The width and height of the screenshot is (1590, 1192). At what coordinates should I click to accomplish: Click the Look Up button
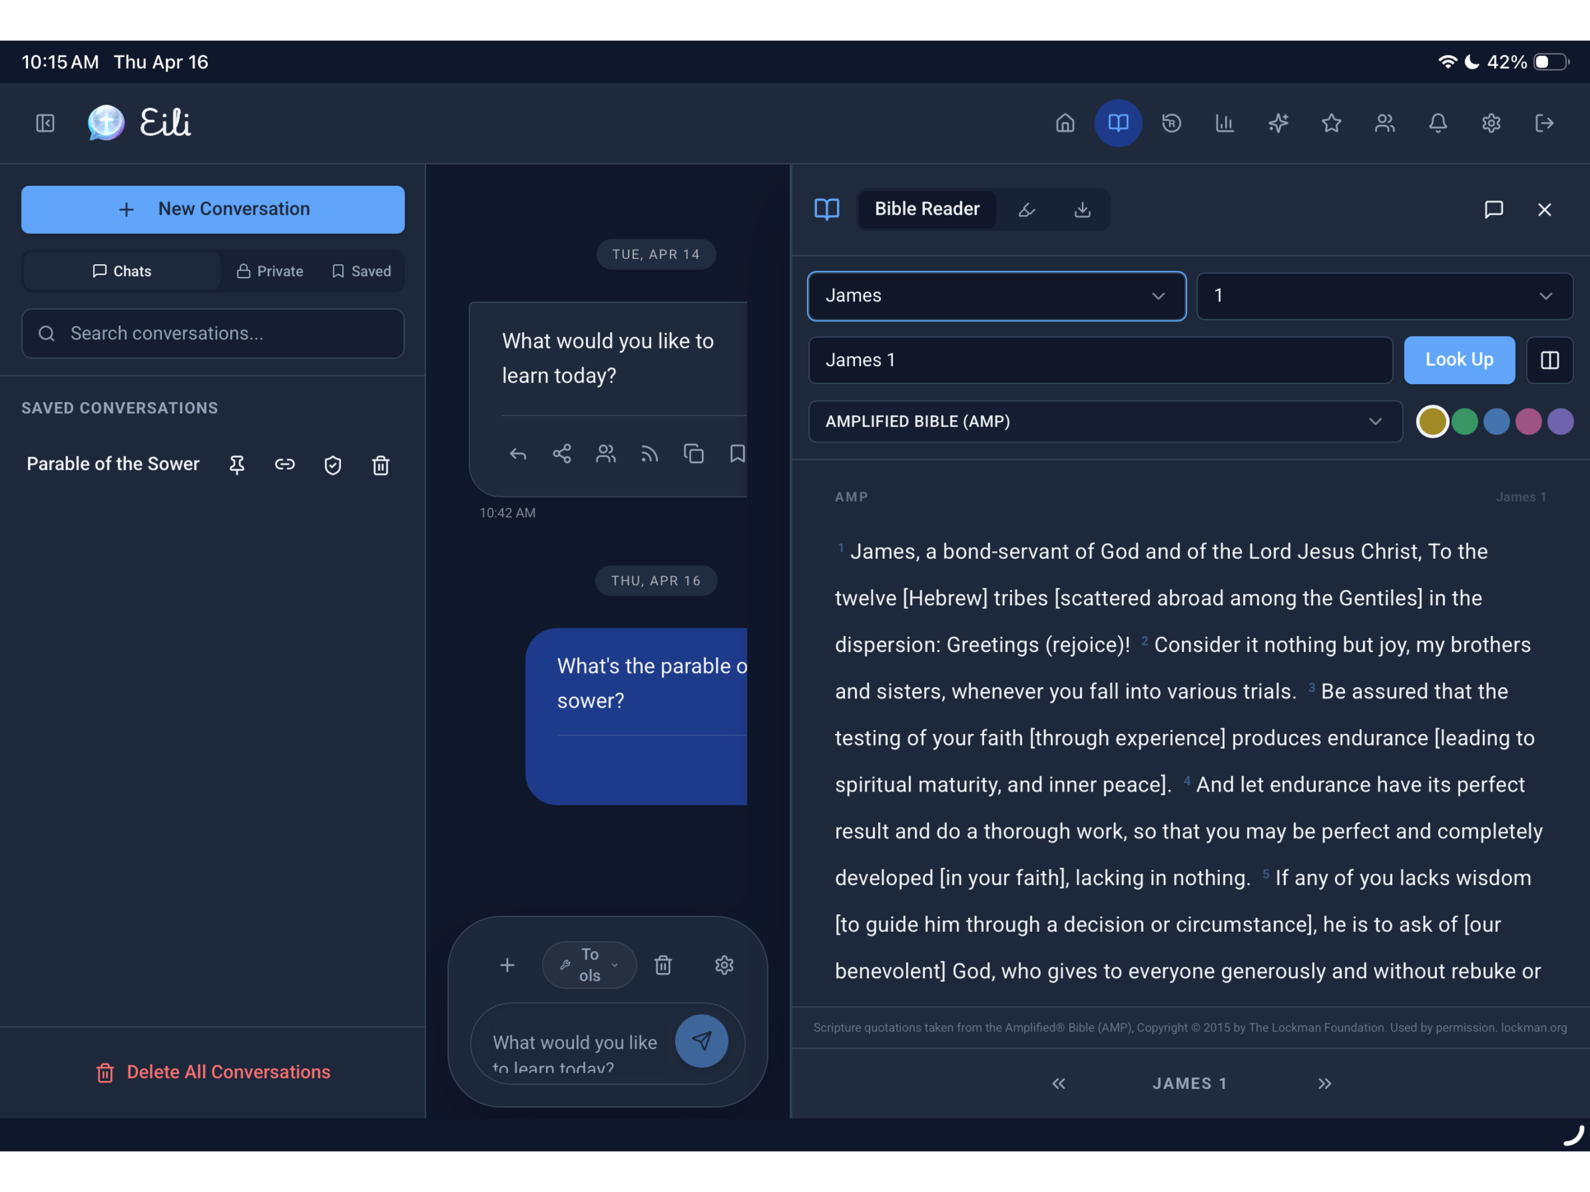click(x=1459, y=360)
